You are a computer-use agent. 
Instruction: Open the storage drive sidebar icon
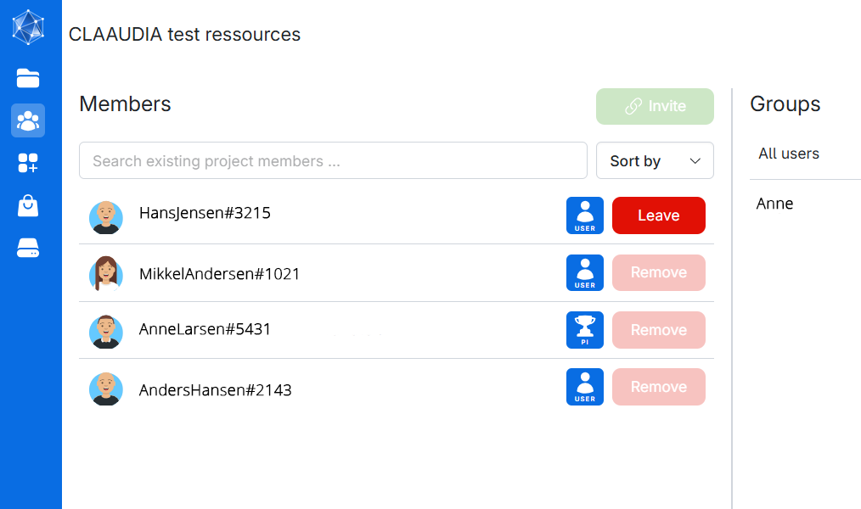pyautogui.click(x=28, y=249)
